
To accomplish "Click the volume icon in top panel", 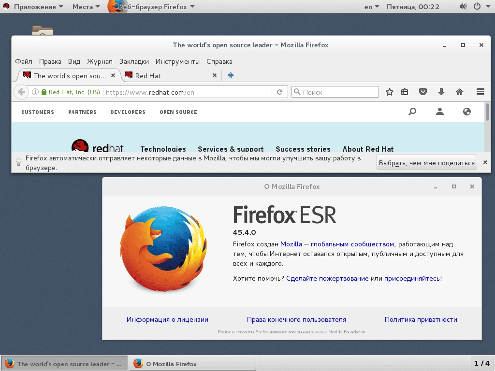I will (463, 6).
